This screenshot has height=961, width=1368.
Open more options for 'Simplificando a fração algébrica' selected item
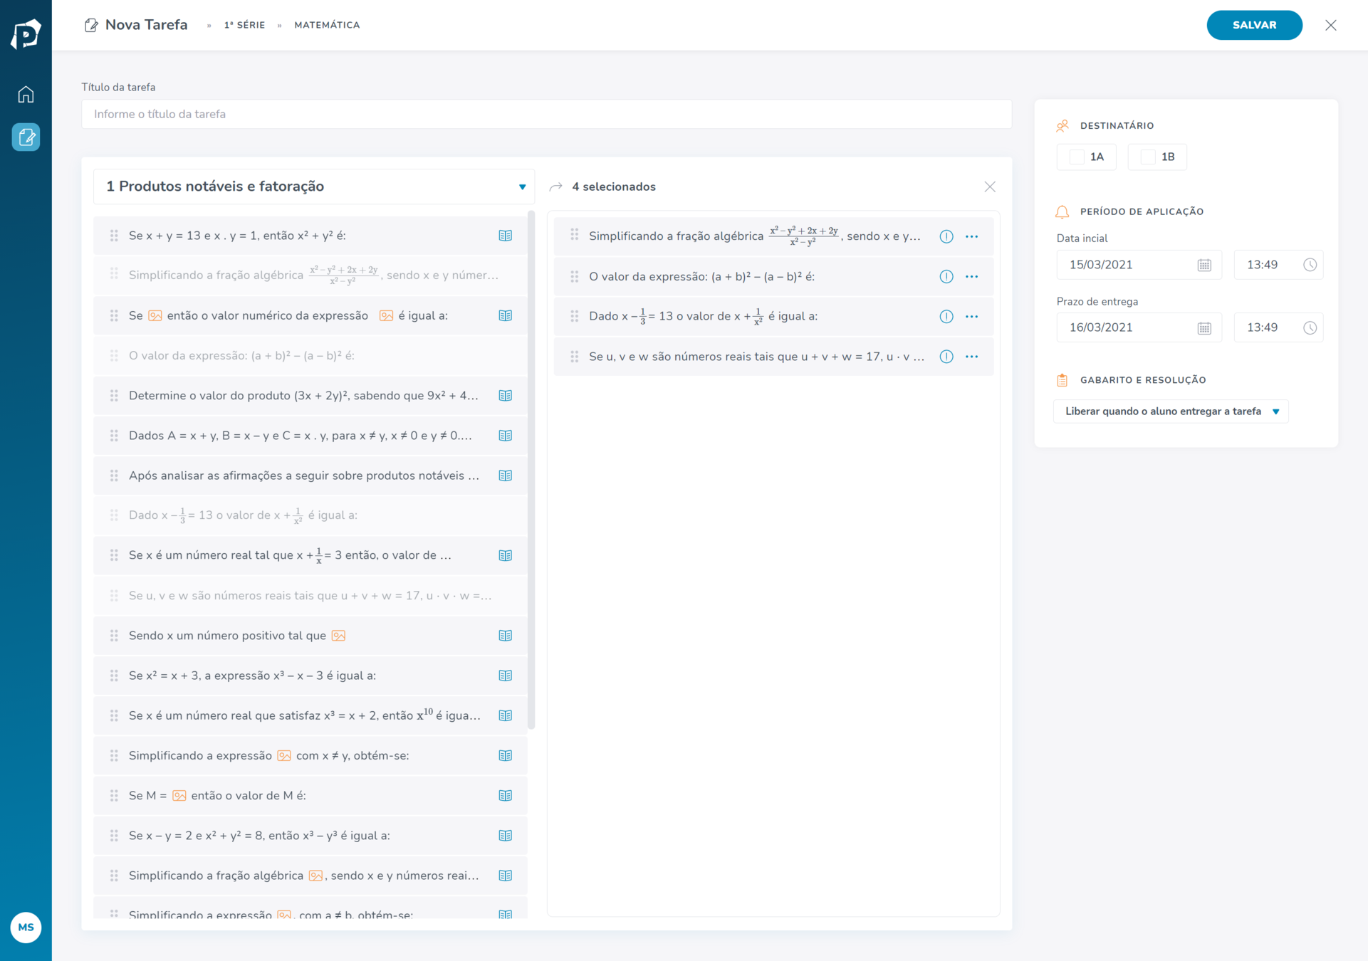[971, 236]
